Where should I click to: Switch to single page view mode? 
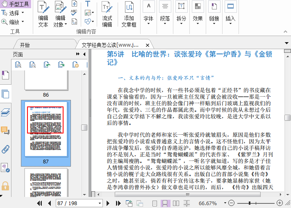[155, 203]
